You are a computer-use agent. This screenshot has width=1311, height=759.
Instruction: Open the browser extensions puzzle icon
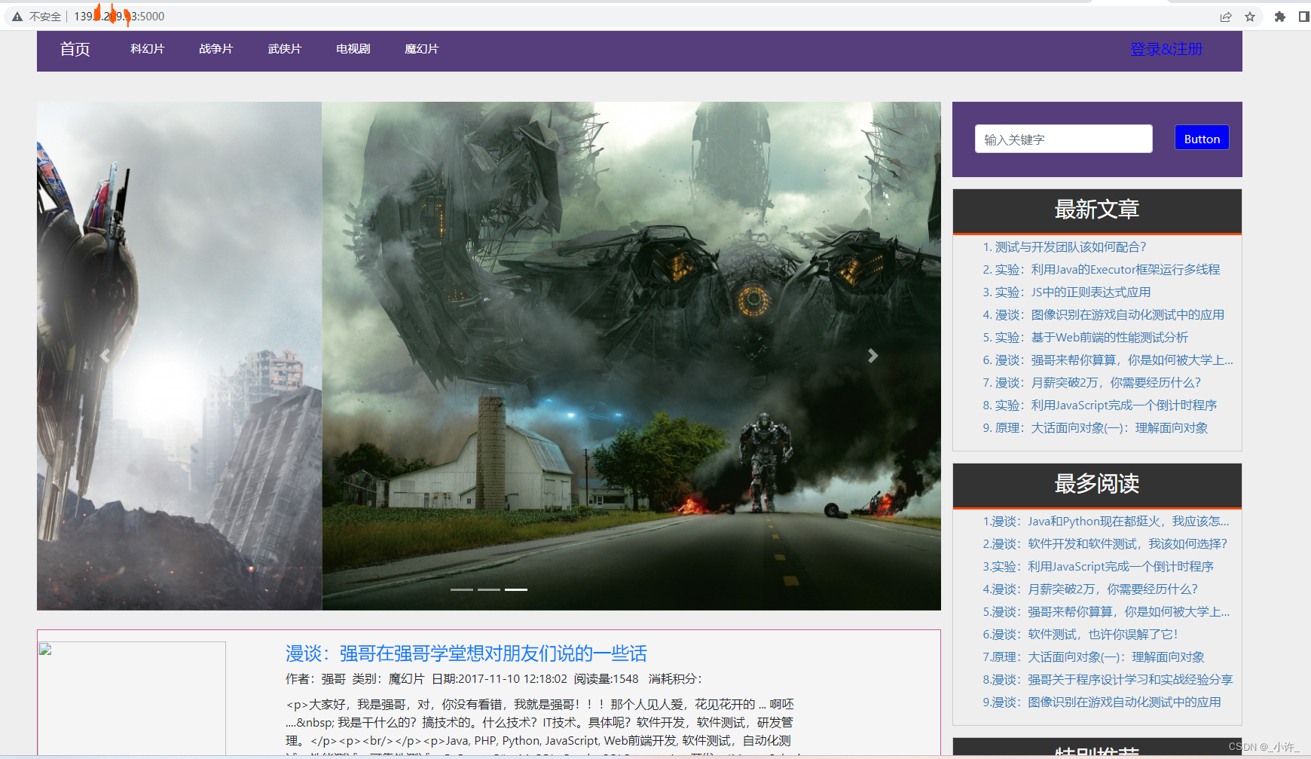(x=1279, y=17)
